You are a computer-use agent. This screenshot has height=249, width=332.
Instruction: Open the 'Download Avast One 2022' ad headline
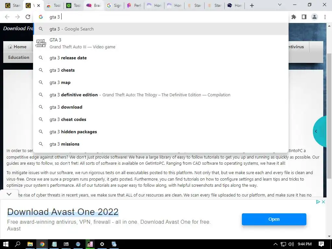click(63, 212)
